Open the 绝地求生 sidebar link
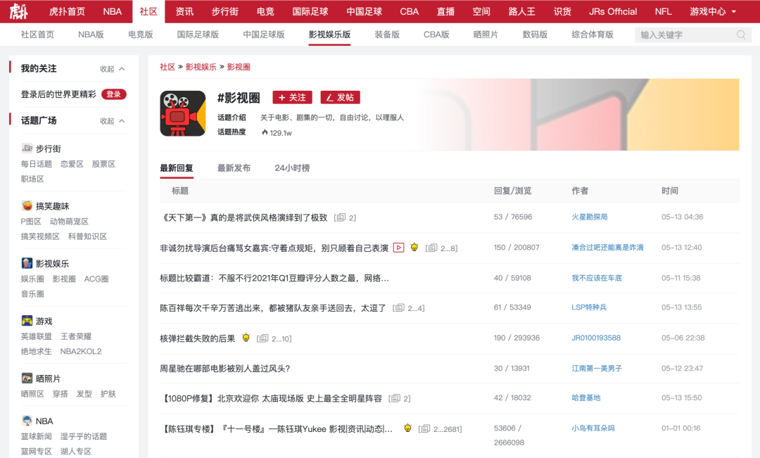 click(37, 351)
